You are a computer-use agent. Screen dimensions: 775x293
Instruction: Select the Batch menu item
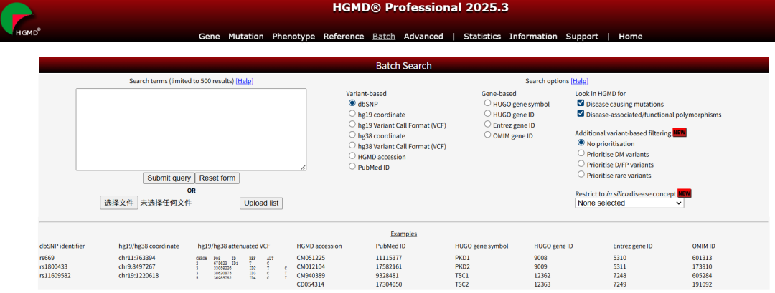(x=383, y=37)
